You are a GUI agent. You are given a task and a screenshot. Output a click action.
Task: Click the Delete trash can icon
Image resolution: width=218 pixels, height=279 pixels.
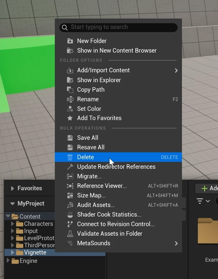(70, 157)
